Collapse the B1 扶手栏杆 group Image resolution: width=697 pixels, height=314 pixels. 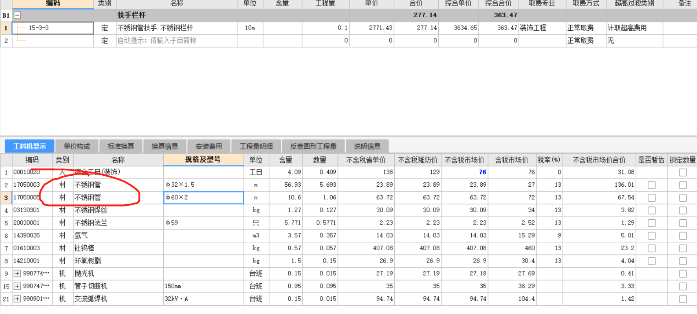point(17,15)
